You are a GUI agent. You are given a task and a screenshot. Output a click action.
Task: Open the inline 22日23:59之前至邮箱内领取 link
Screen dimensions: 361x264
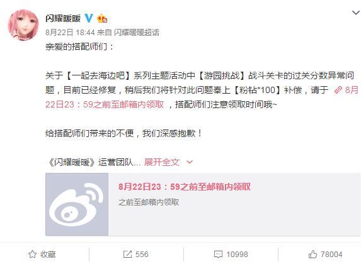tap(105, 104)
